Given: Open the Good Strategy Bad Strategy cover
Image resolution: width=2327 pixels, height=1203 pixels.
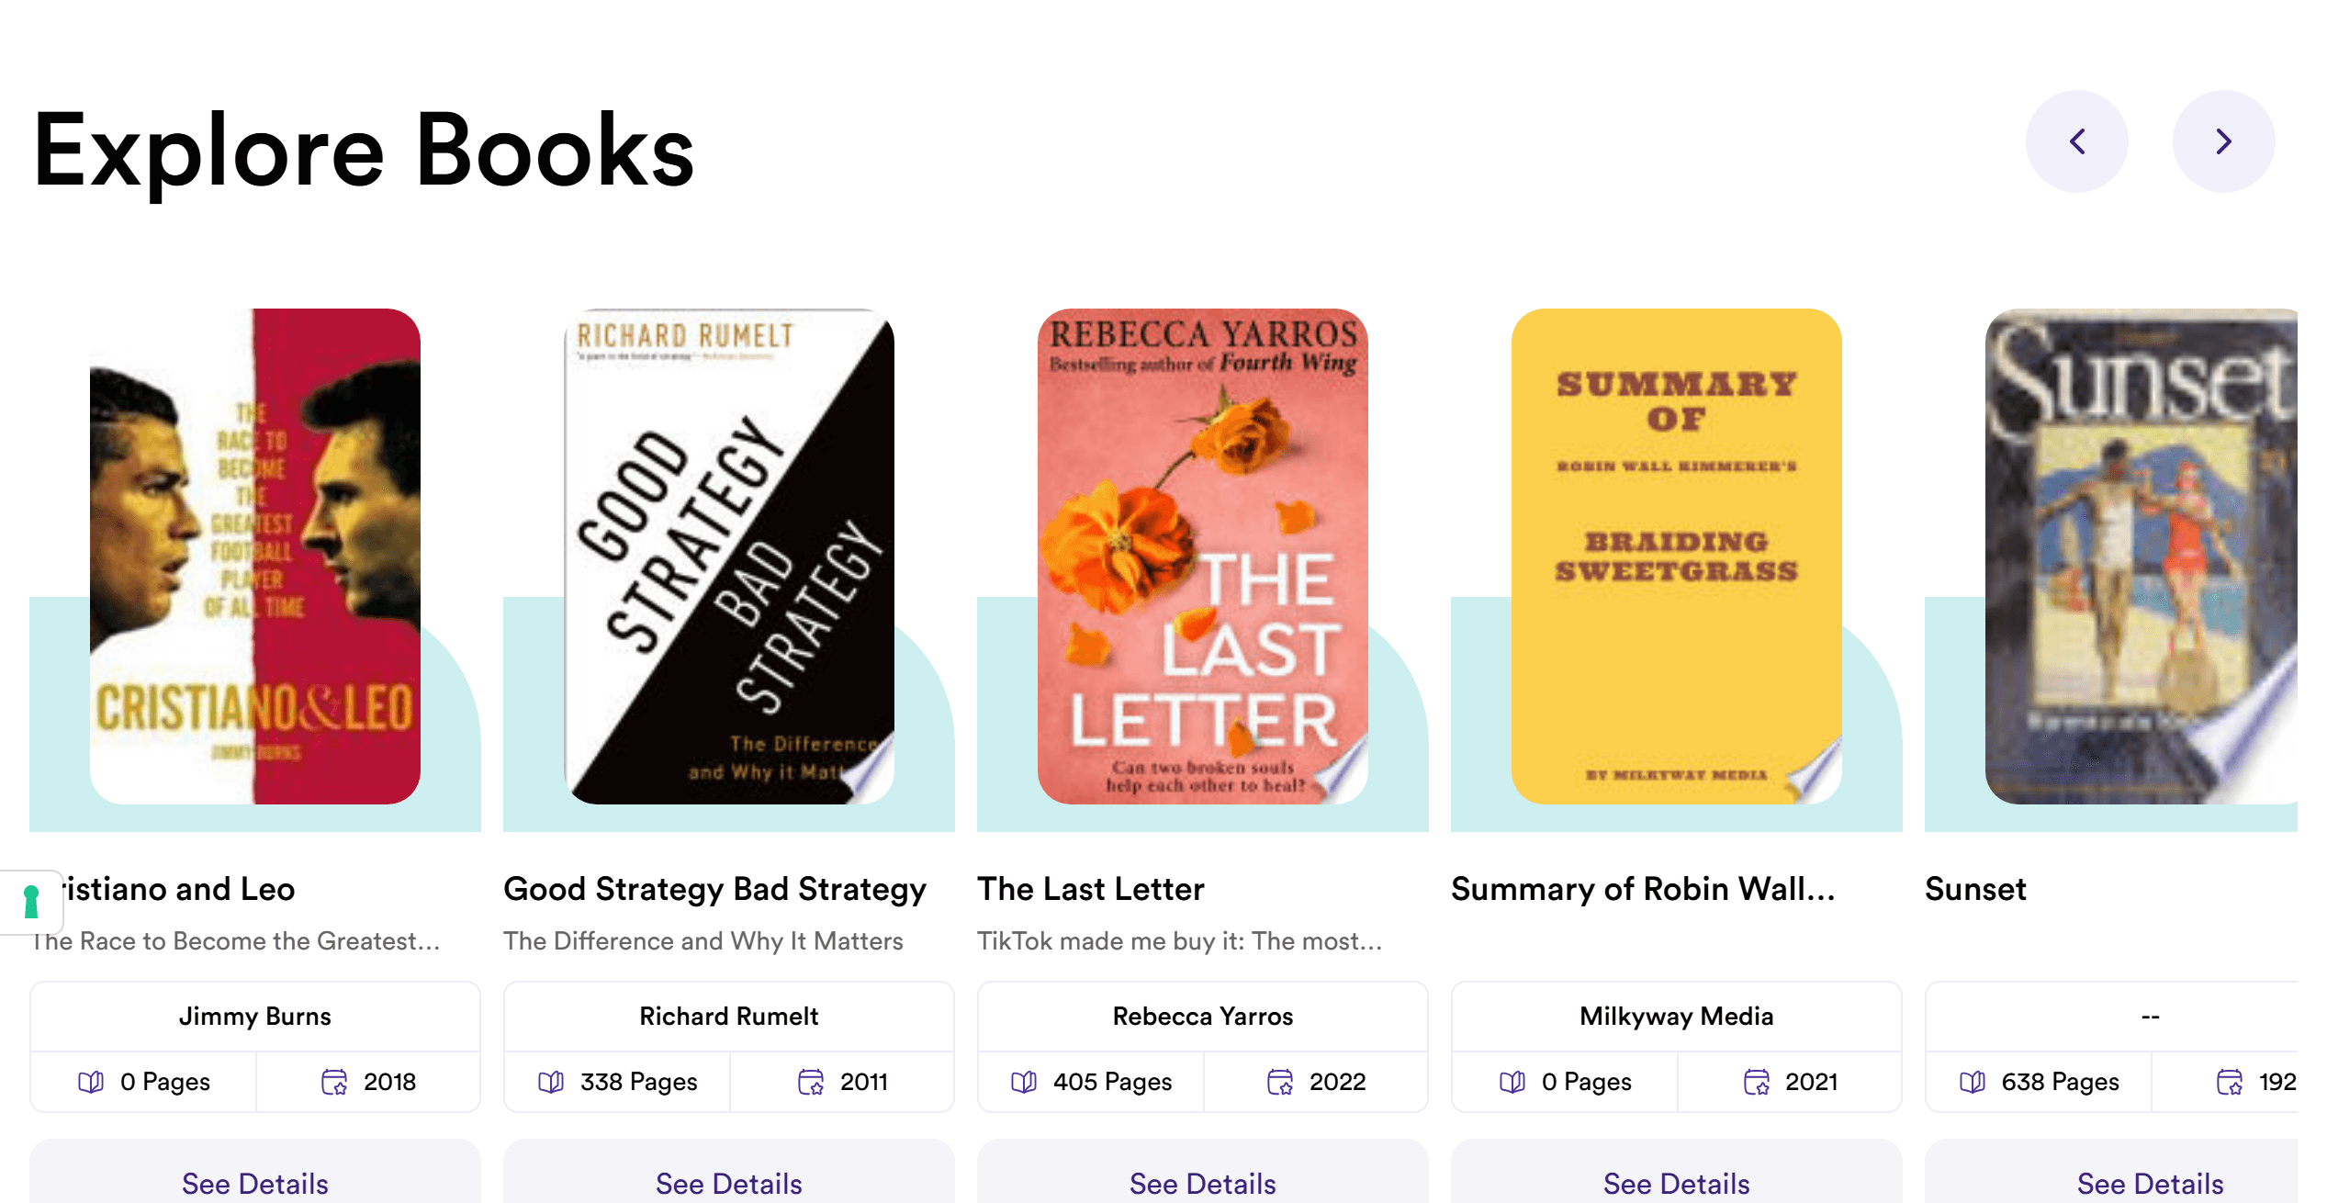Looking at the screenshot, I should (729, 557).
